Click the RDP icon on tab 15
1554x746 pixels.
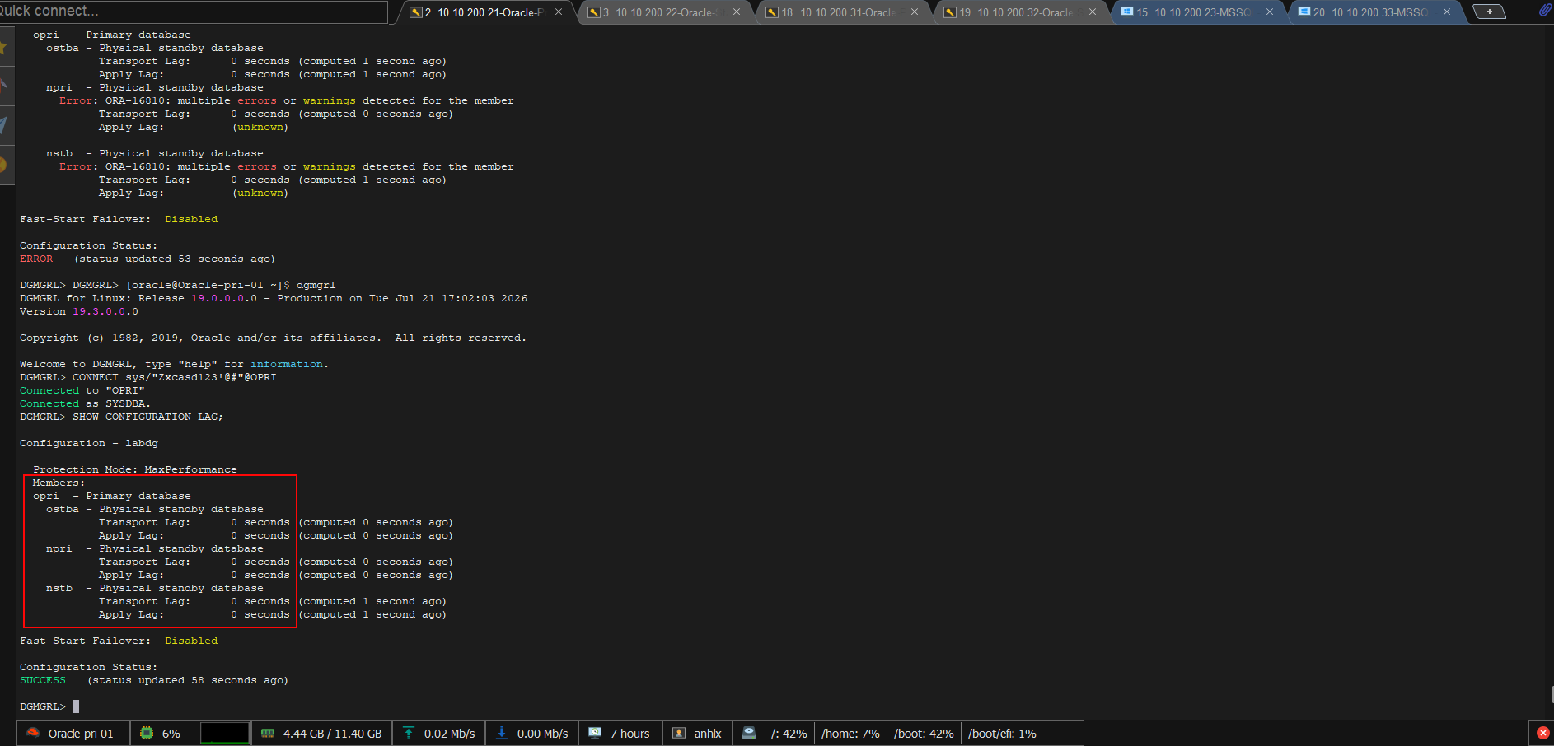1127,12
